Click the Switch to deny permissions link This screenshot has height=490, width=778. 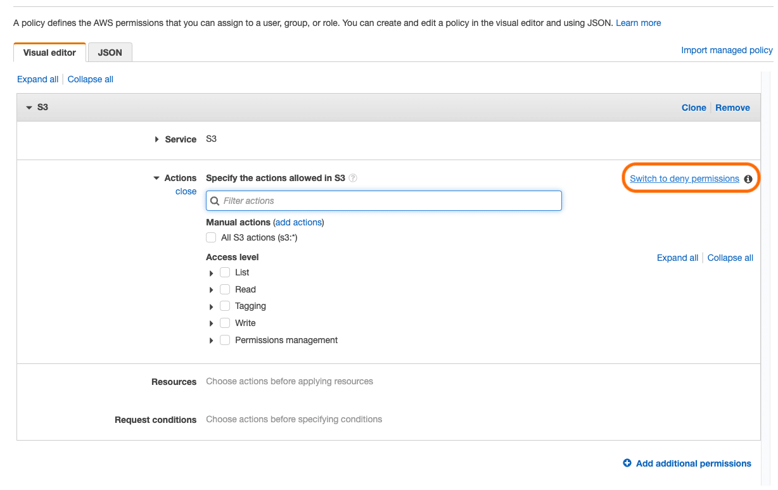click(x=684, y=179)
